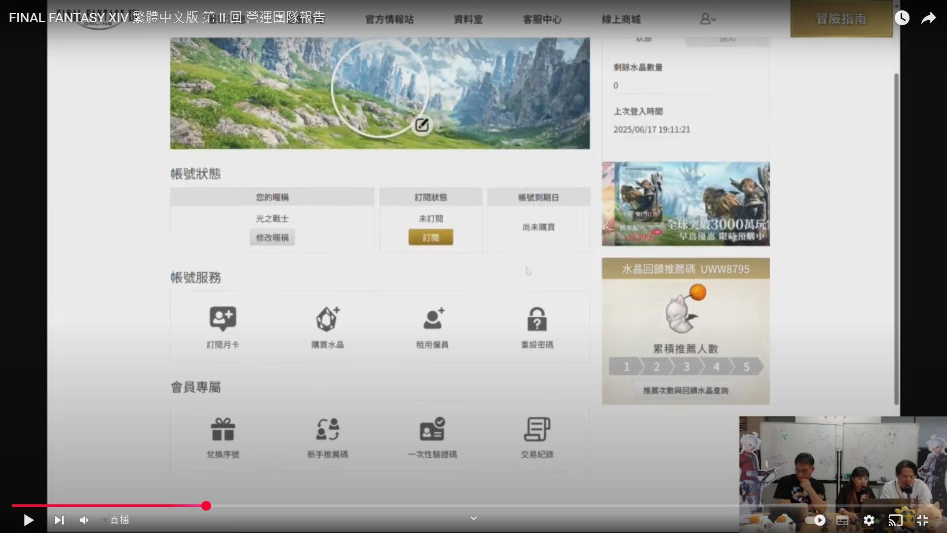Open the 推薦次數與回饋水晶查詢 link
This screenshot has width=947, height=533.
[x=684, y=390]
